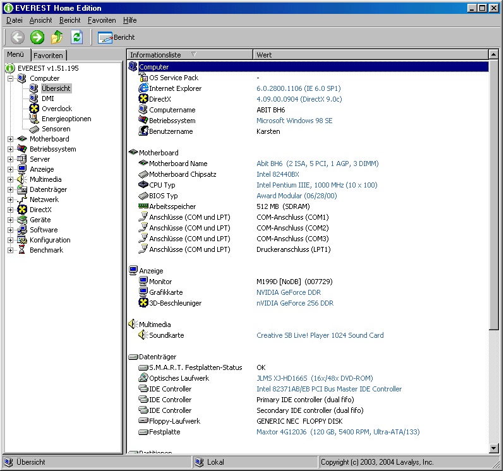The height and width of the screenshot is (471, 504).
Task: Open the Creative SB Live! sound card link
Action: (320, 335)
